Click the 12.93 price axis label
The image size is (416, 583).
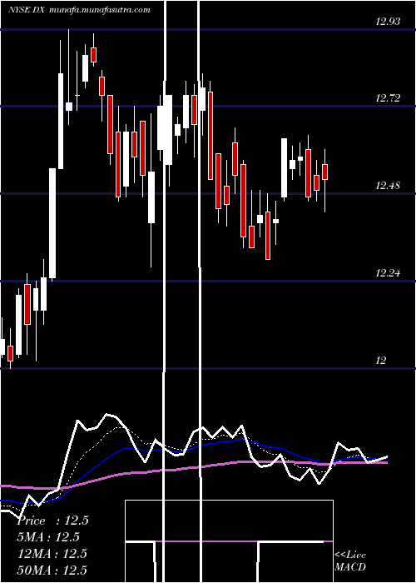point(388,22)
